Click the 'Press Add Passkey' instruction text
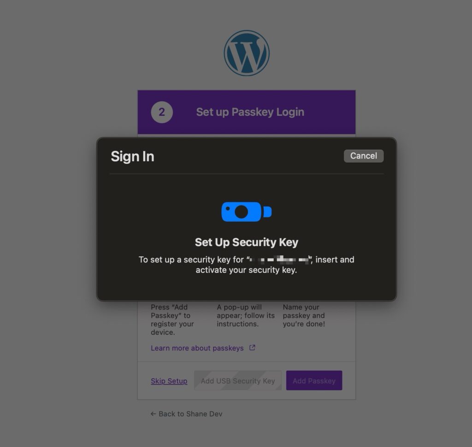This screenshot has width=472, height=447. 172,320
